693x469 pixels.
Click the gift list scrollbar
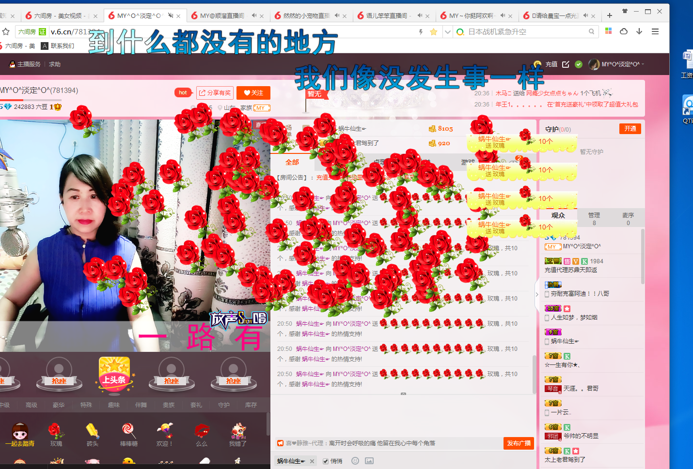tap(268, 424)
